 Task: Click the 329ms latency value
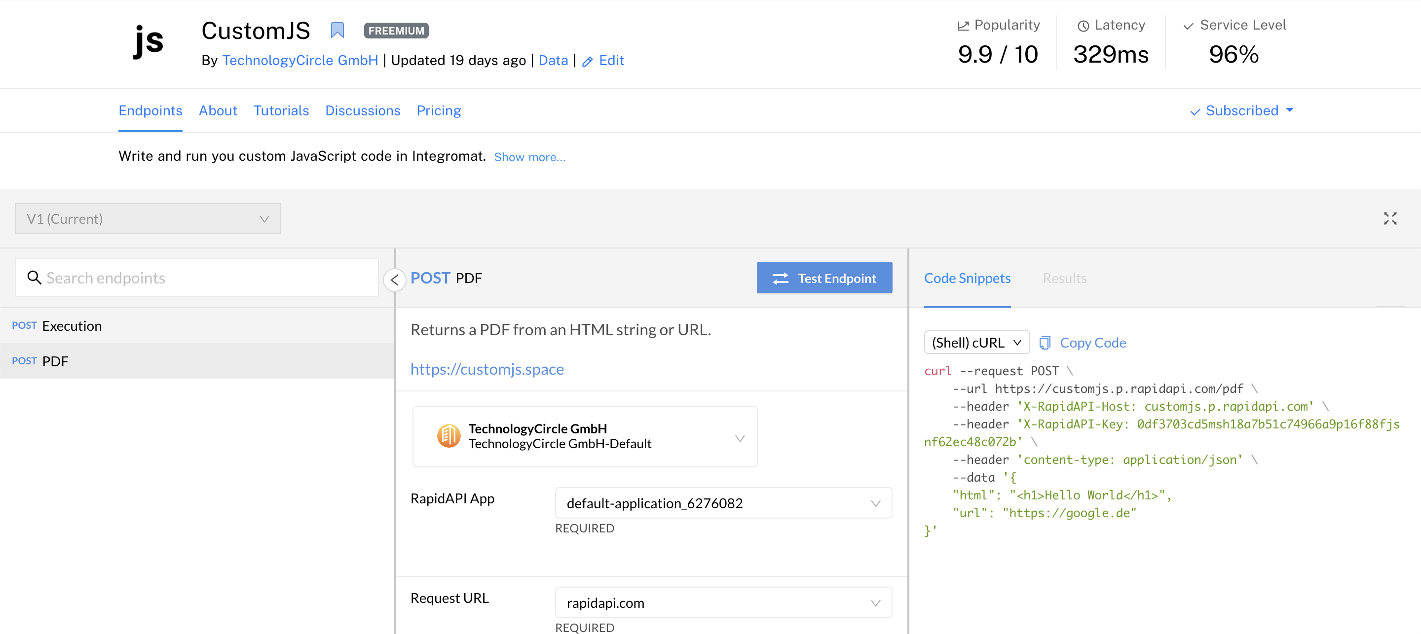[x=1111, y=54]
